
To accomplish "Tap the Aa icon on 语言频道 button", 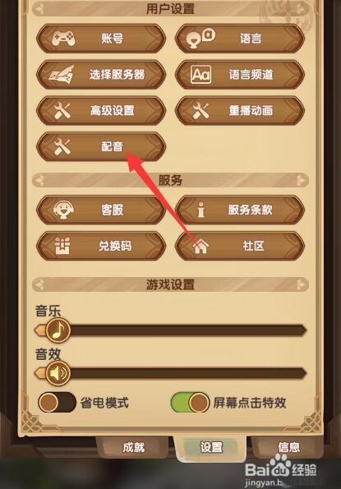I will tap(201, 75).
